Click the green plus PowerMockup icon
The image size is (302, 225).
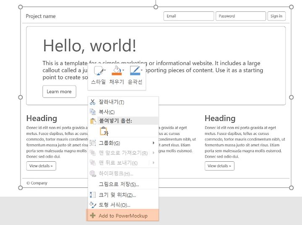[93, 215]
